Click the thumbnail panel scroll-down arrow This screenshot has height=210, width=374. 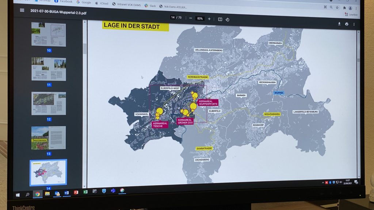click(84, 186)
